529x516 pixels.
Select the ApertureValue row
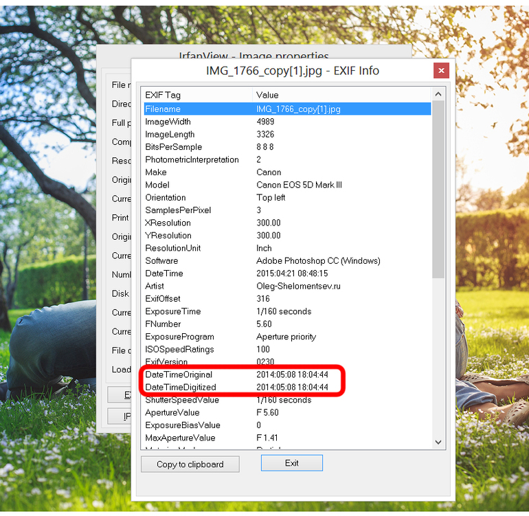(x=287, y=413)
